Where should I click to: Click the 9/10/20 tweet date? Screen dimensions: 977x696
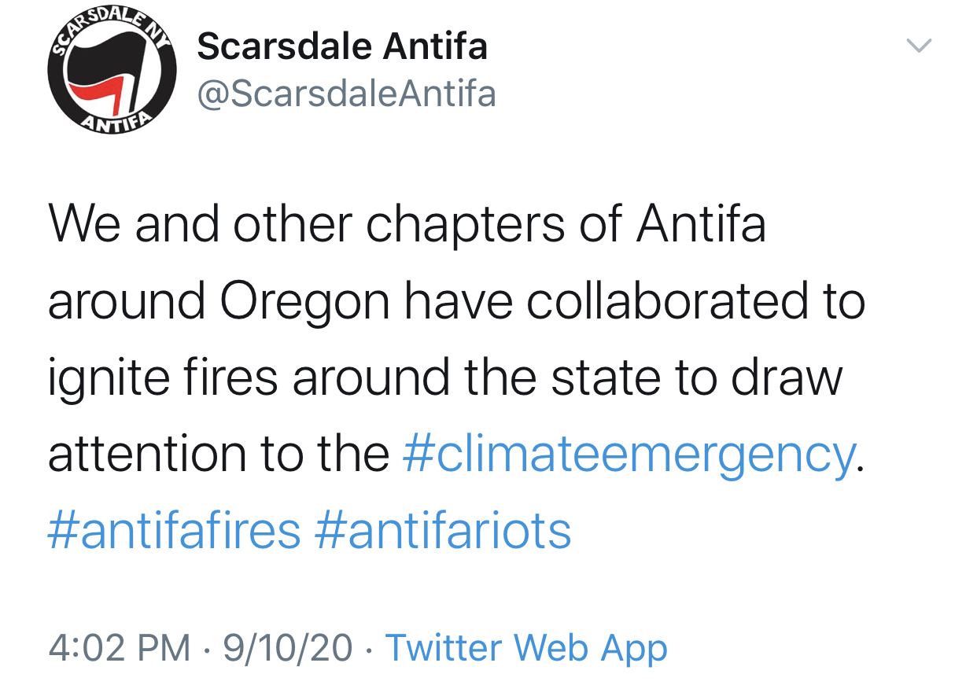click(288, 647)
